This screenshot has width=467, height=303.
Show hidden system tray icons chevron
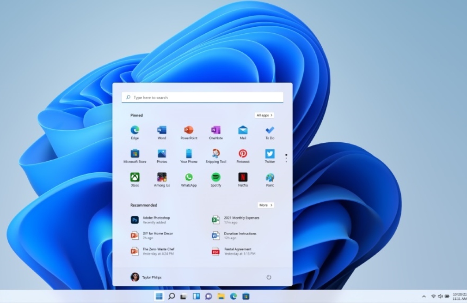(424, 296)
